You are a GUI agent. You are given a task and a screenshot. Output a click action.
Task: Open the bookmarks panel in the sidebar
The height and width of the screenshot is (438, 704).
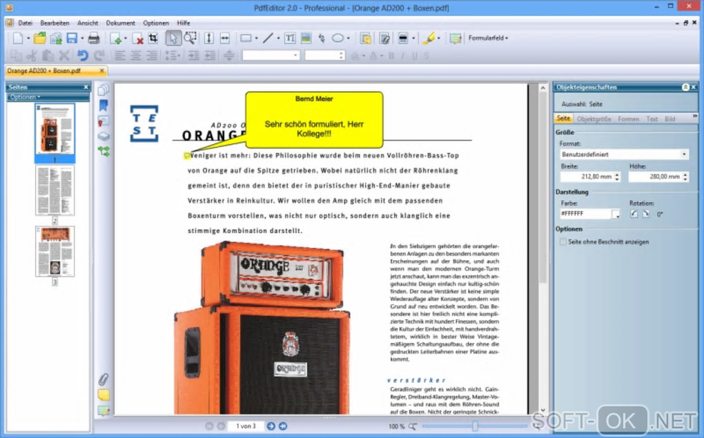click(104, 106)
